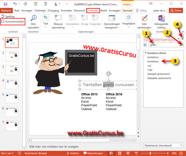Switch to the Overgangen tab

click(x=53, y=10)
